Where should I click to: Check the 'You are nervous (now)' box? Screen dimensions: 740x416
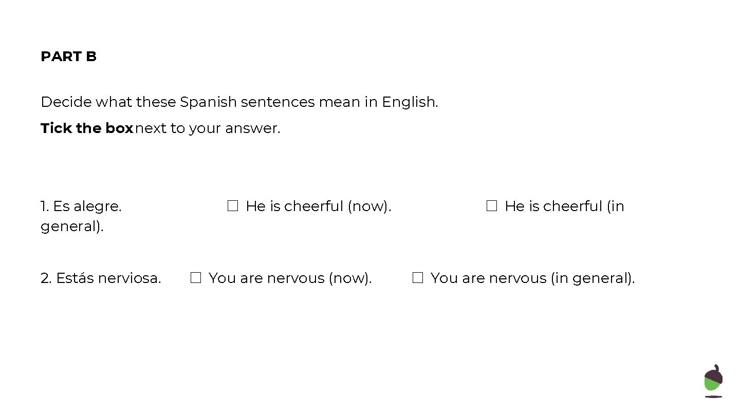[x=195, y=278]
